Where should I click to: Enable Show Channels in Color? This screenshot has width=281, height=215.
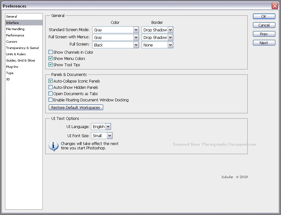tap(50, 52)
